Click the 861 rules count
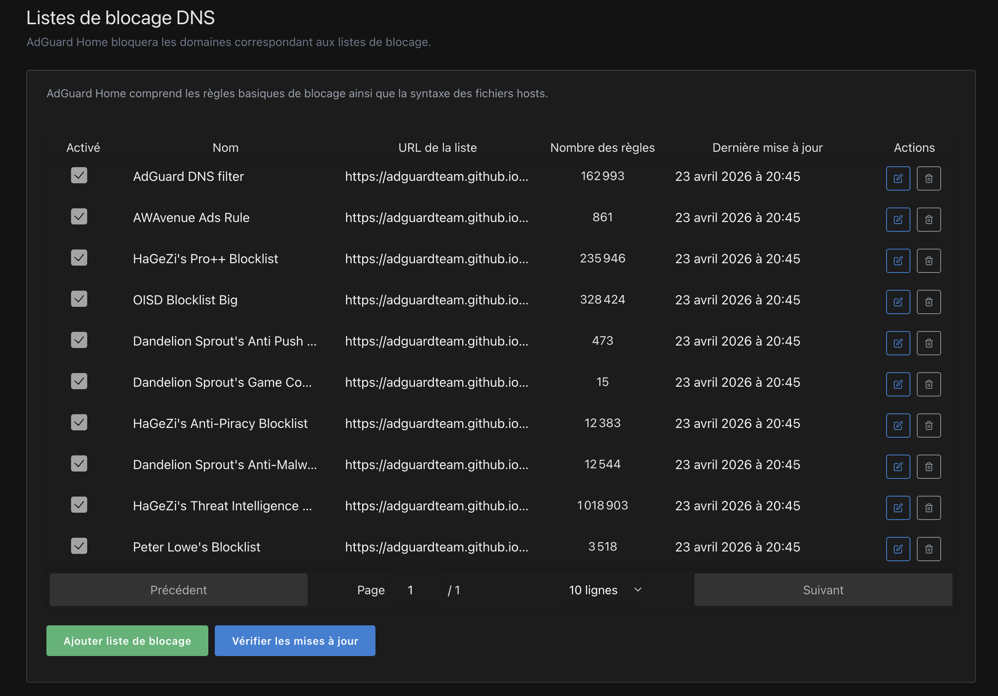 tap(602, 217)
